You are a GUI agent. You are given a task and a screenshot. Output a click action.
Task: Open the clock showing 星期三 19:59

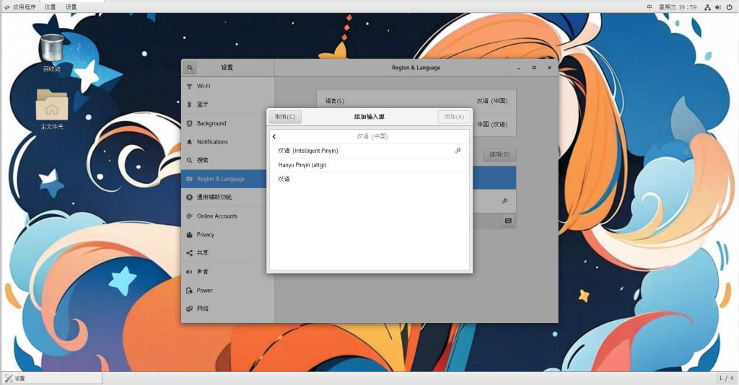677,6
